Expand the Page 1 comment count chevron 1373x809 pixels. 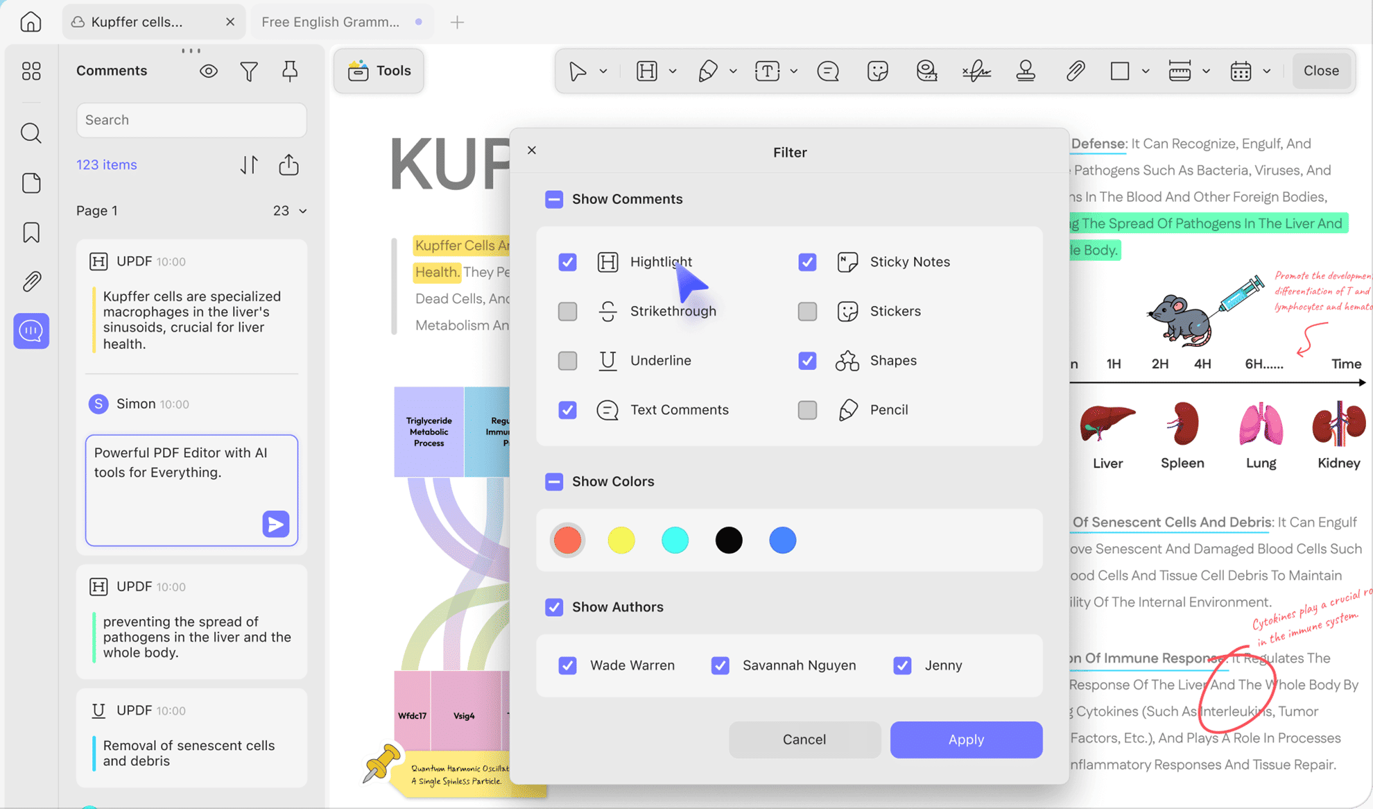pos(303,211)
